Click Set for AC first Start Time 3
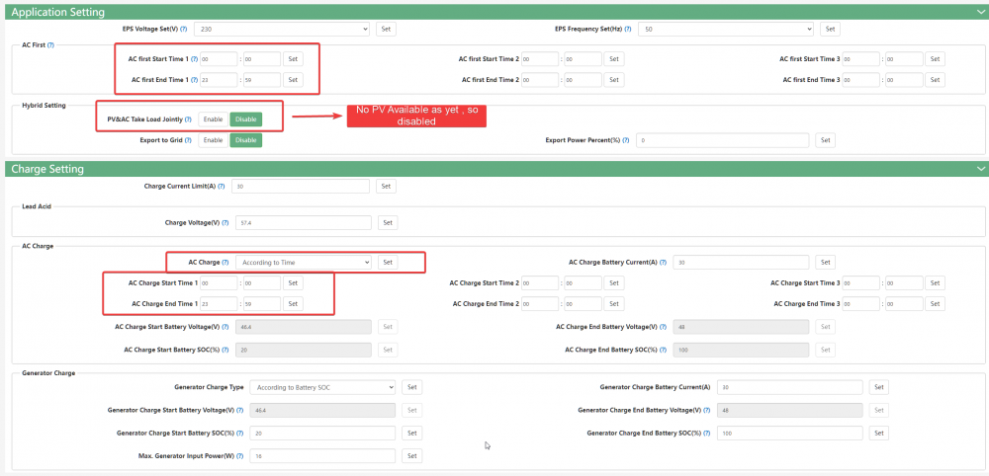Viewport: 989px width, 476px height. click(935, 59)
